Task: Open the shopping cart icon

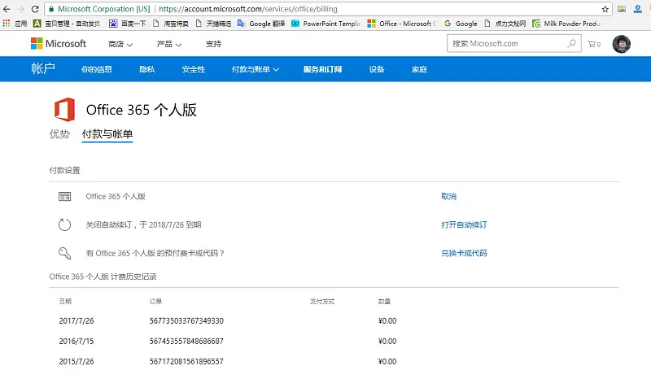Action: [x=593, y=44]
